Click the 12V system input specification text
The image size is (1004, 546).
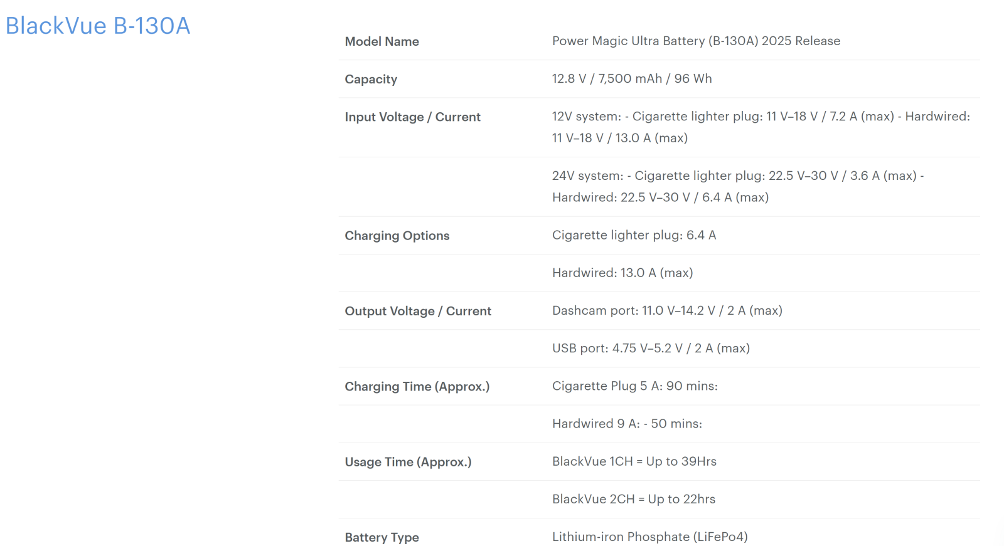(x=761, y=127)
